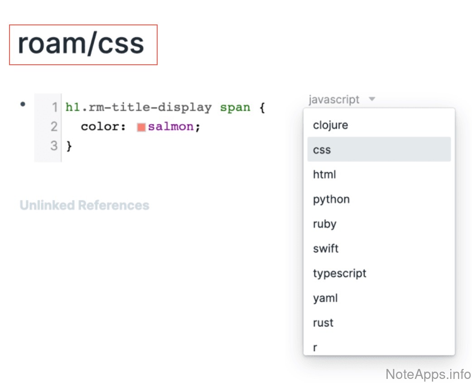The image size is (472, 383).
Task: Click the salmon color swatch
Action: pos(141,127)
